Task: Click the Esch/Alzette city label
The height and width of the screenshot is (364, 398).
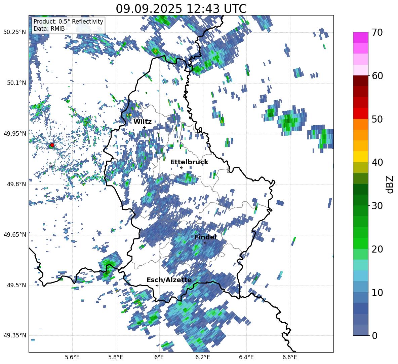Action: 169,280
